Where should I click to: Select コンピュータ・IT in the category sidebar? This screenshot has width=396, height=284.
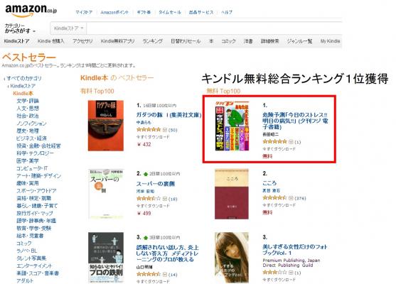pyautogui.click(x=32, y=168)
